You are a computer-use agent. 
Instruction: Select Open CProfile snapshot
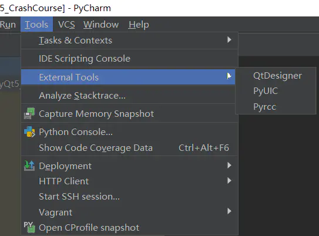pyautogui.click(x=130, y=228)
